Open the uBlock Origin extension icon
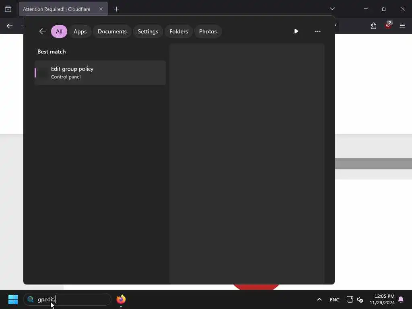This screenshot has width=412, height=309. click(388, 25)
